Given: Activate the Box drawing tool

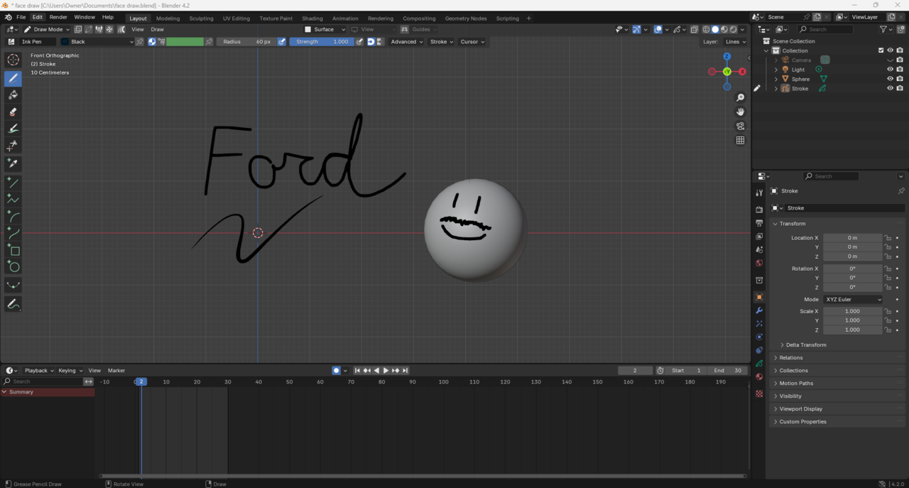Looking at the screenshot, I should [13, 250].
